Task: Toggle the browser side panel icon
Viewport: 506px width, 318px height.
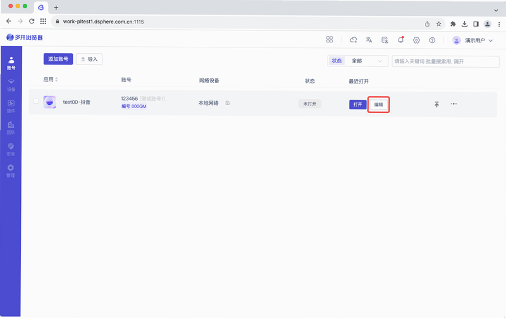Action: (476, 24)
